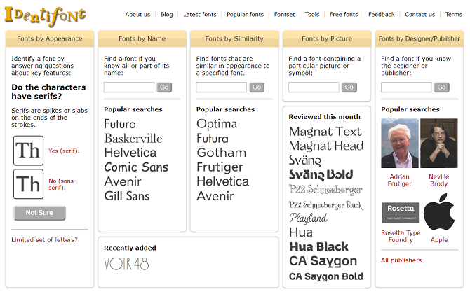Open the Feedback page
Image resolution: width=470 pixels, height=294 pixels.
click(x=382, y=15)
